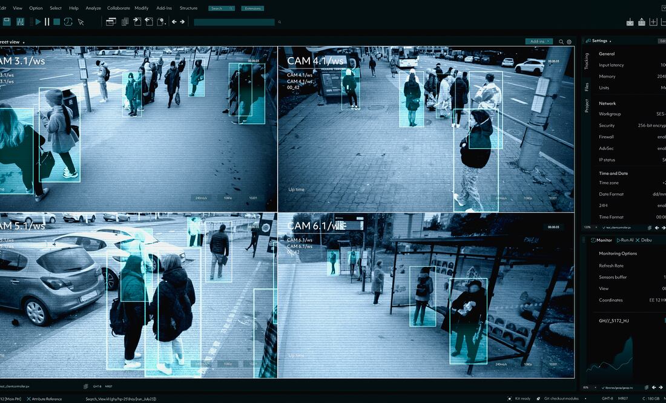Open the Settings panel dropdown
Screen dimensions: 666x403
point(601,41)
